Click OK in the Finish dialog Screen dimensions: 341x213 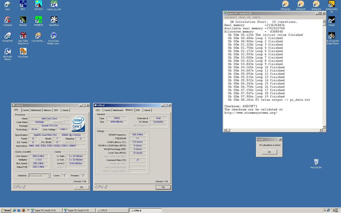269,152
